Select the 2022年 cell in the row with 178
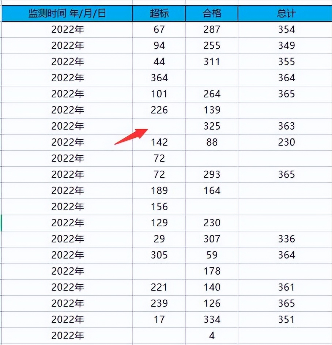Screen dimensions: 332x345 click(67, 271)
